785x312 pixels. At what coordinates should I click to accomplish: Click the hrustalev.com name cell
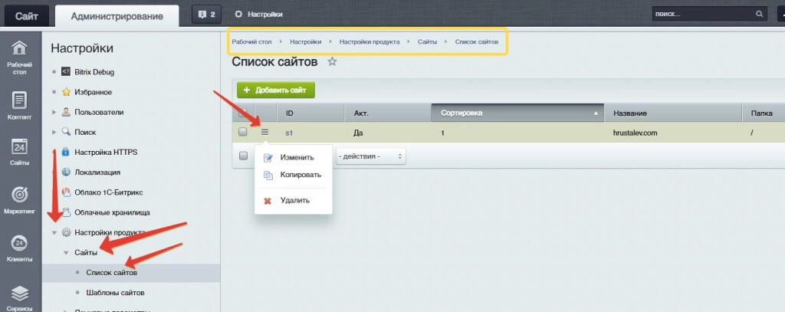pos(635,133)
